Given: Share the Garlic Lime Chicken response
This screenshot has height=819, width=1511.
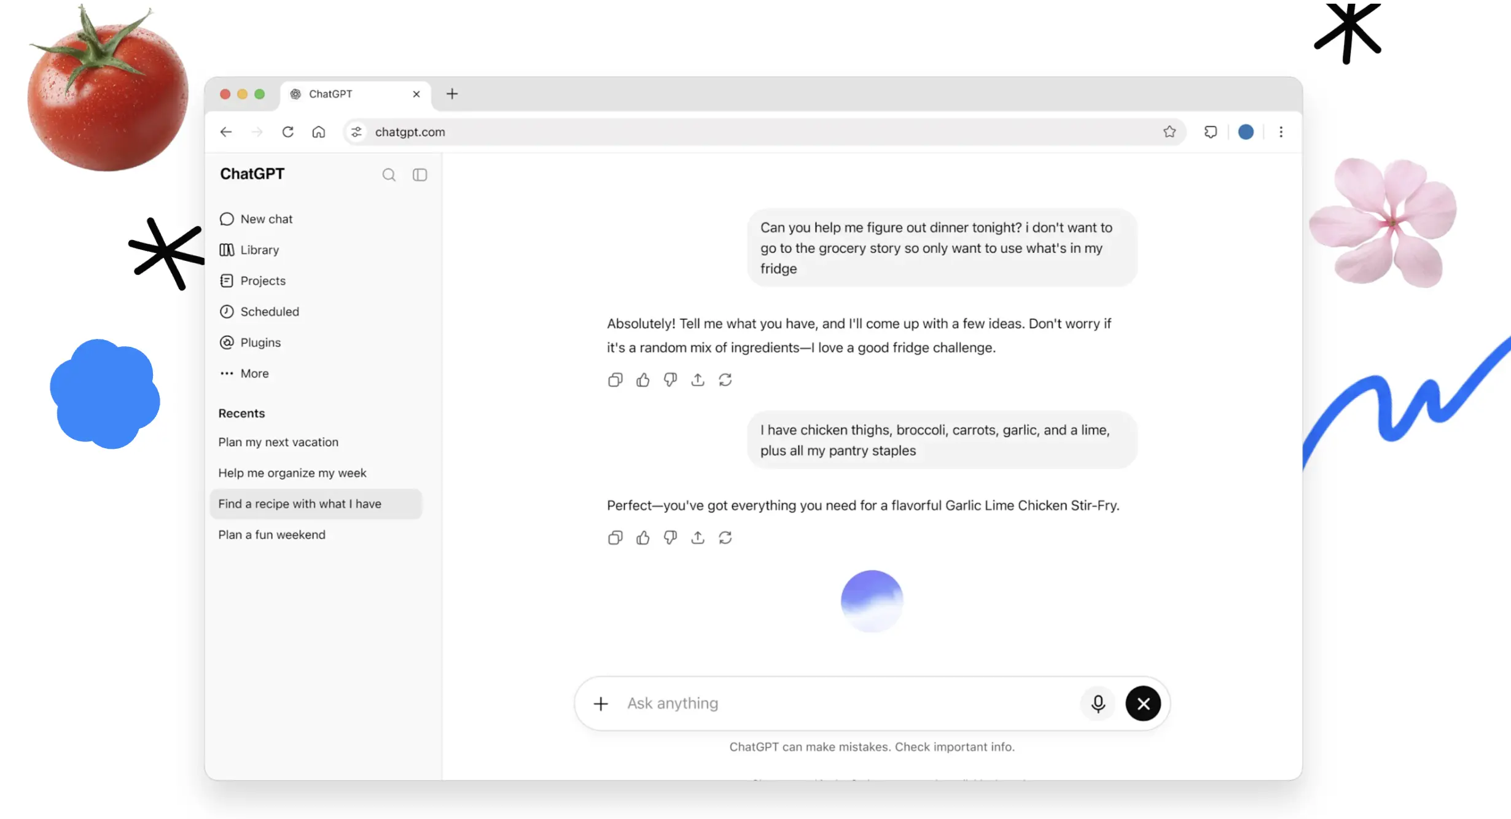Looking at the screenshot, I should pos(698,538).
